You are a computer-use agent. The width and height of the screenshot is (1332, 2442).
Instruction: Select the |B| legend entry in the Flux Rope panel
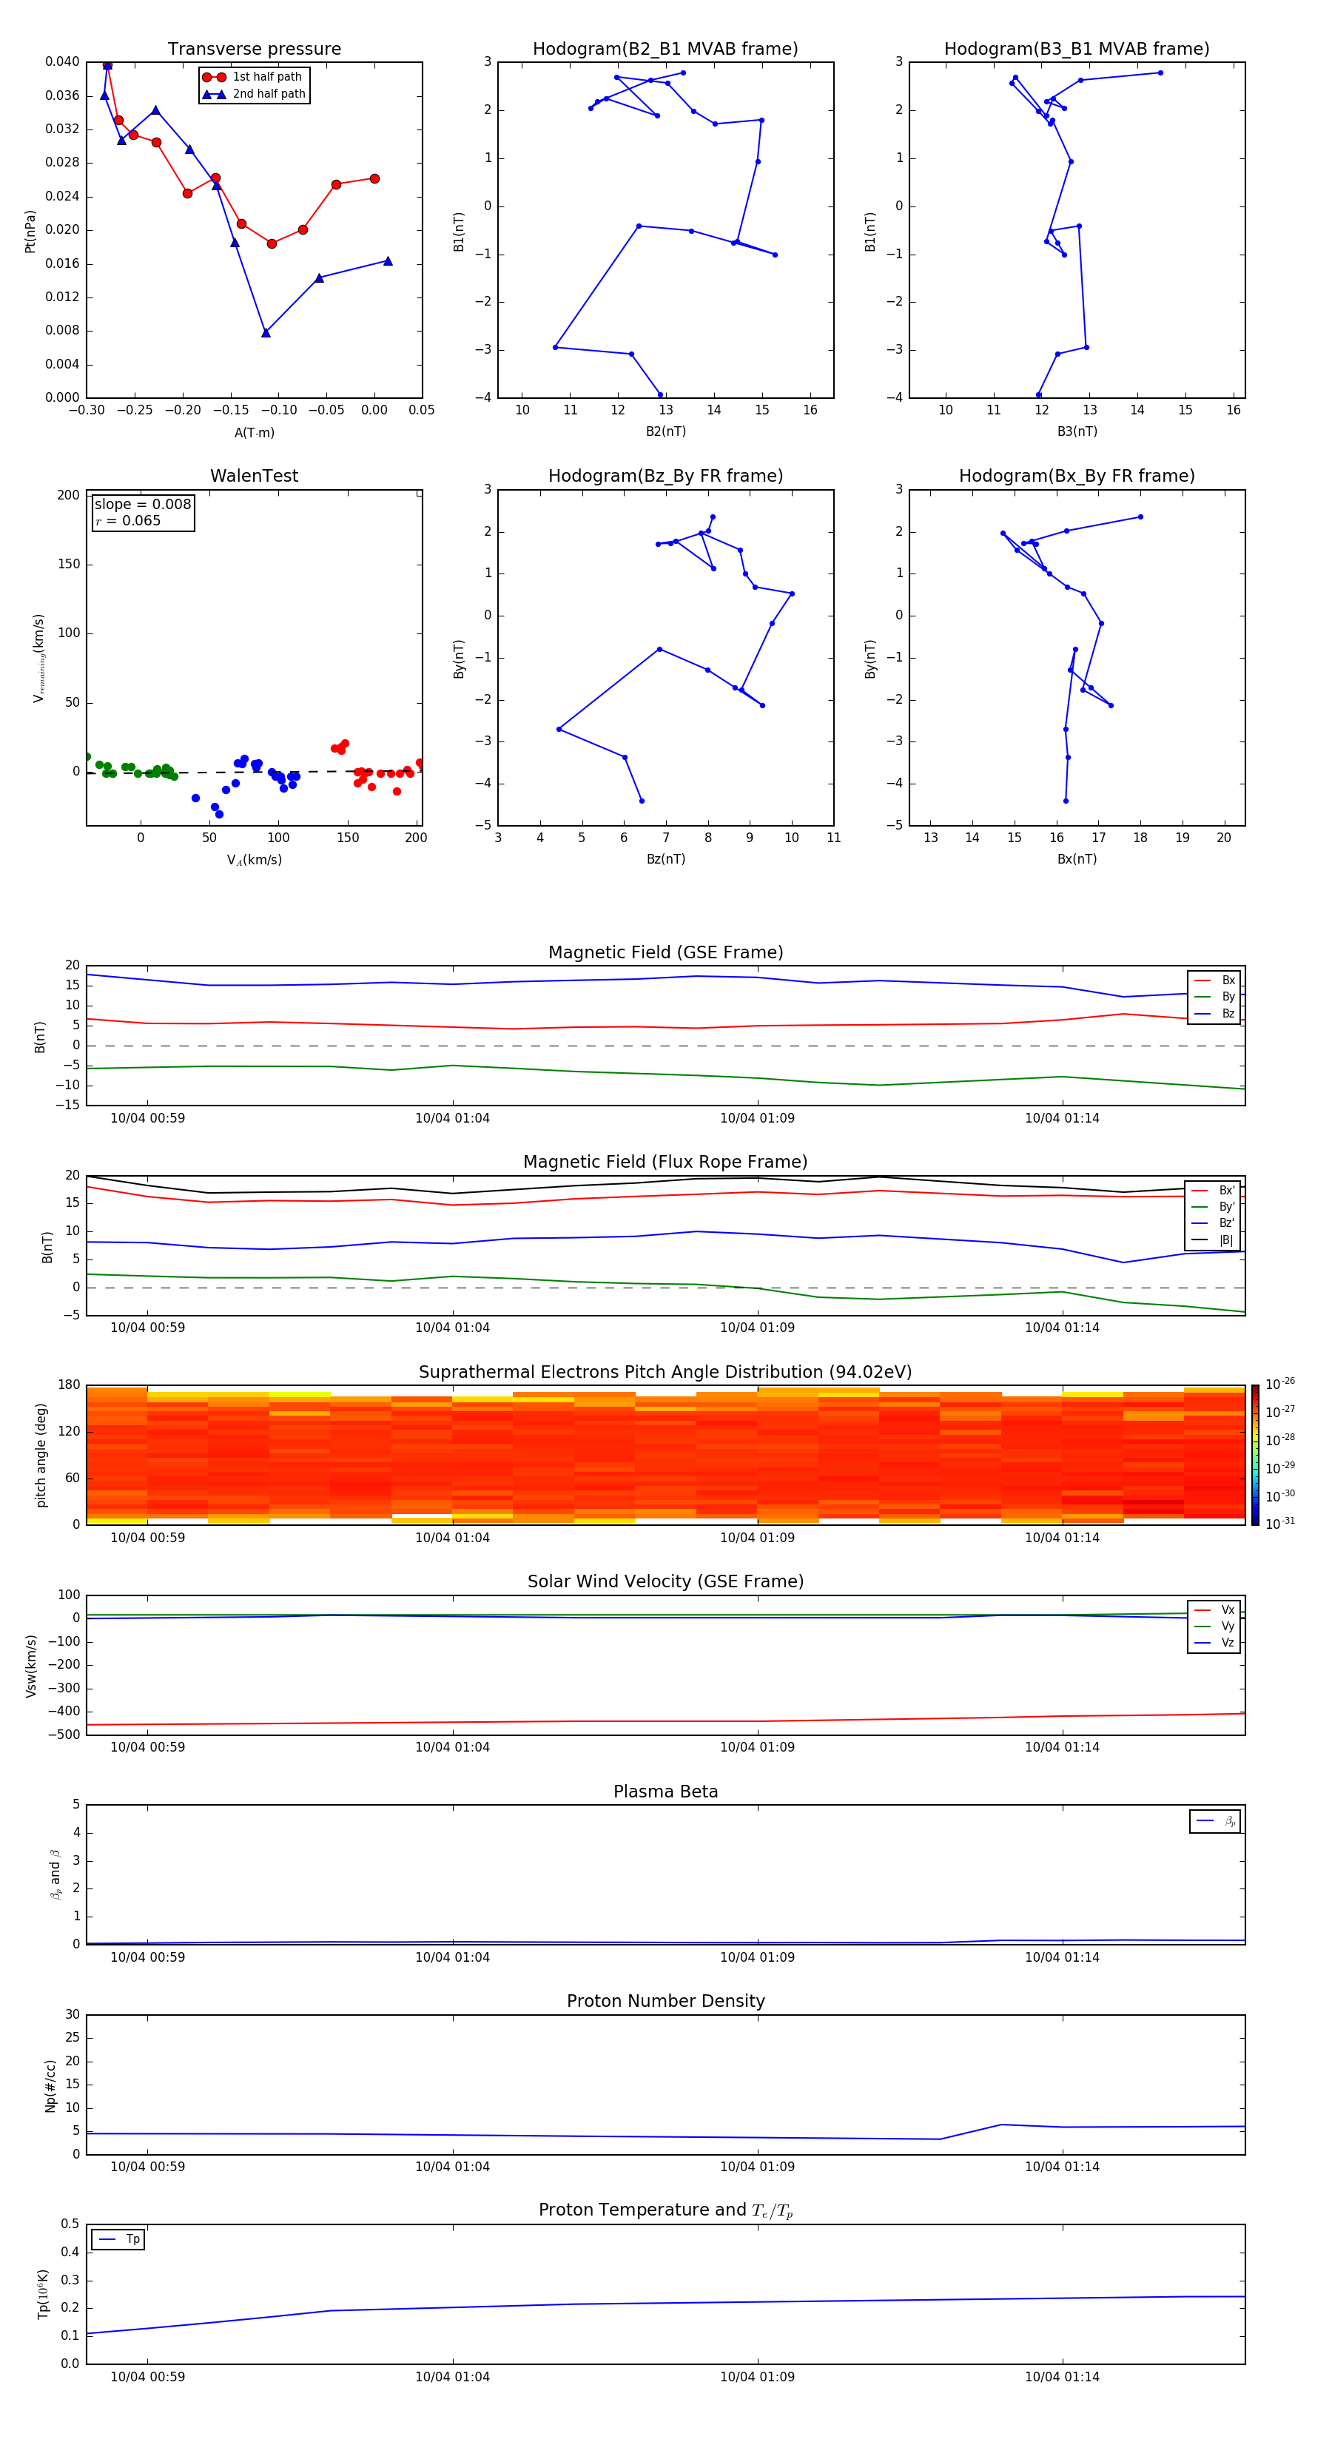(x=1214, y=1240)
